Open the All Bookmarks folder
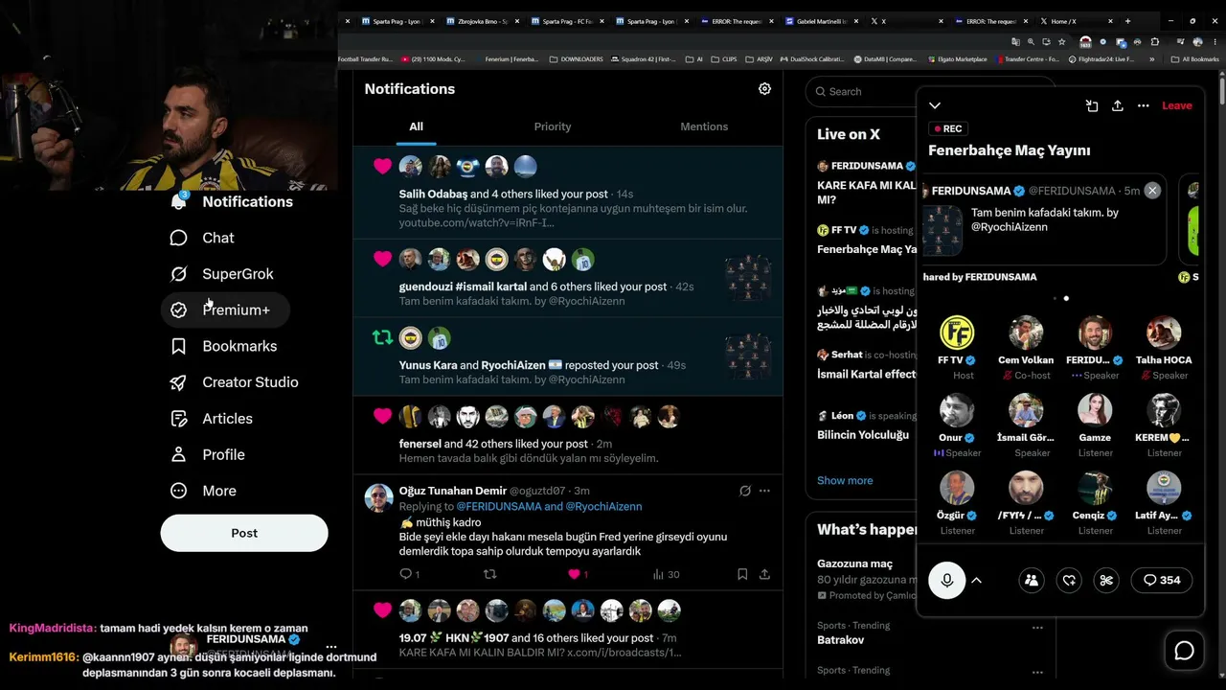Screen dimensions: 1226x690 point(1195,59)
